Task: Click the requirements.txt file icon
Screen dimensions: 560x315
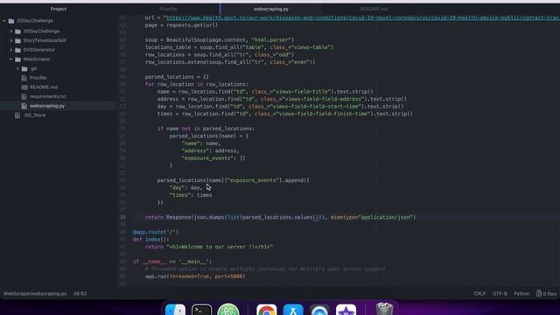Action: [24, 96]
